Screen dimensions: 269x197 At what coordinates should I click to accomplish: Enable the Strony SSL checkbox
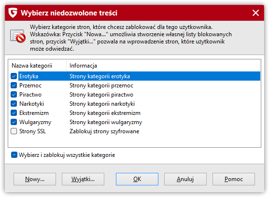[x=14, y=131]
